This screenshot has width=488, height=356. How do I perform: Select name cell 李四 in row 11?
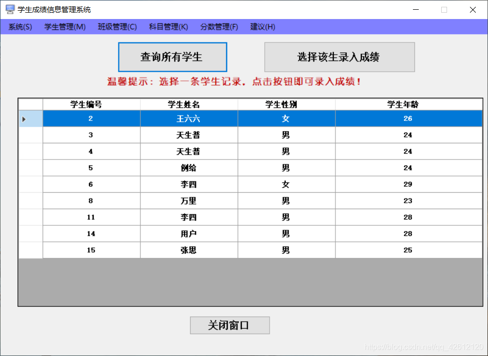click(189, 218)
